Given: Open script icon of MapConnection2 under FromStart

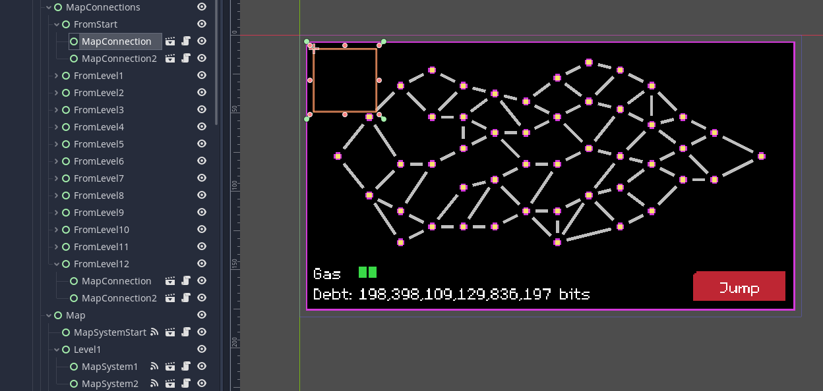Looking at the screenshot, I should pyautogui.click(x=186, y=59).
